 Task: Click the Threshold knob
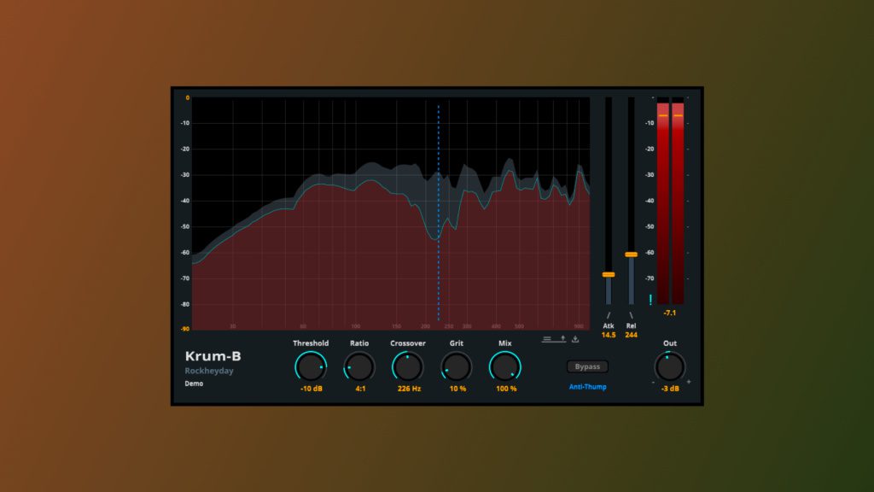tap(311, 367)
